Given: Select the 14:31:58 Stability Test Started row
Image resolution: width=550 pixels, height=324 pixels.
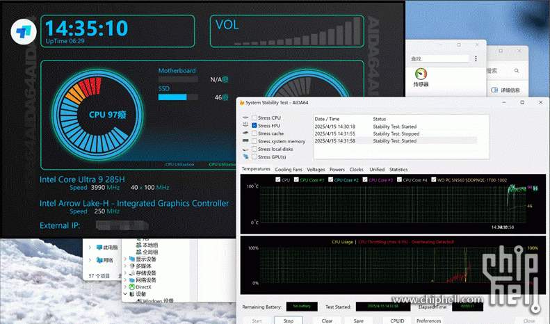Looking at the screenshot, I should tap(396, 140).
